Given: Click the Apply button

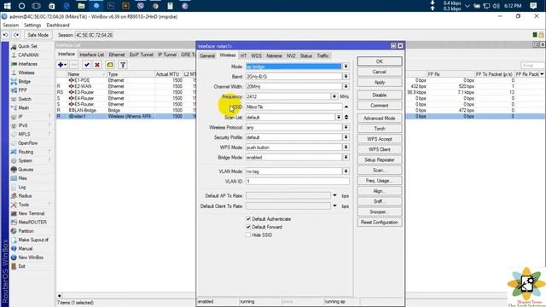Looking at the screenshot, I should click(x=380, y=83).
